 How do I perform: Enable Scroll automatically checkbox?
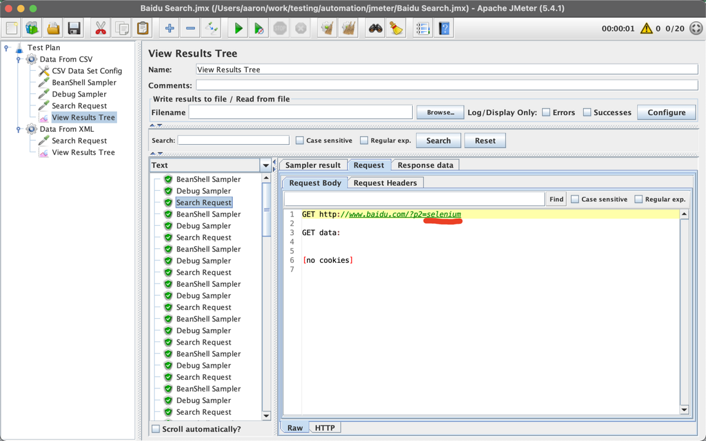coord(156,429)
